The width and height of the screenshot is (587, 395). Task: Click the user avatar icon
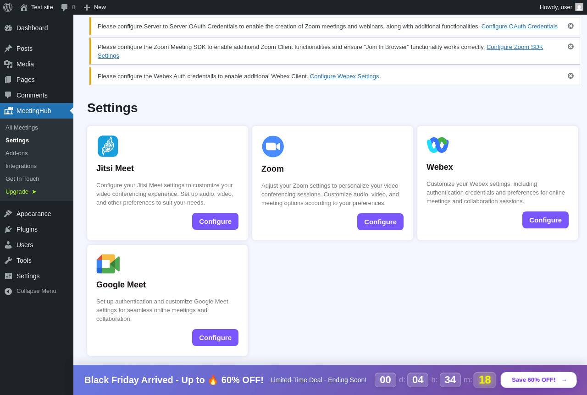click(579, 7)
